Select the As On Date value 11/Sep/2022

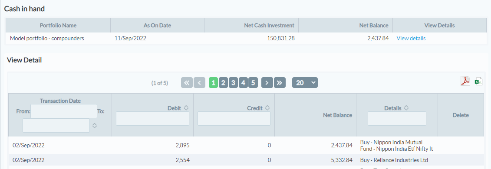coord(130,39)
